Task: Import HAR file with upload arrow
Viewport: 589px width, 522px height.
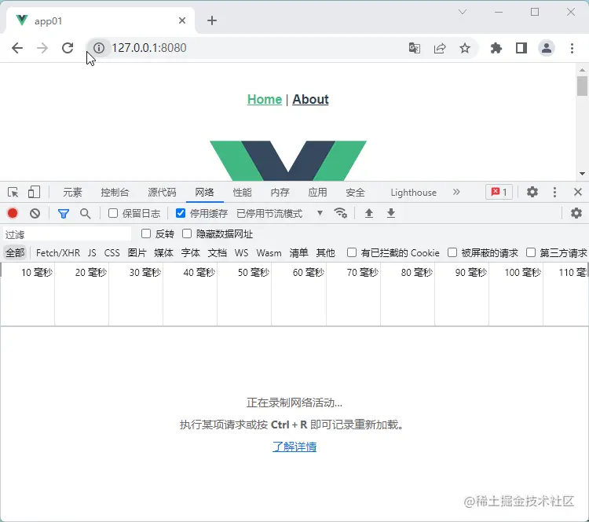Action: tap(369, 213)
